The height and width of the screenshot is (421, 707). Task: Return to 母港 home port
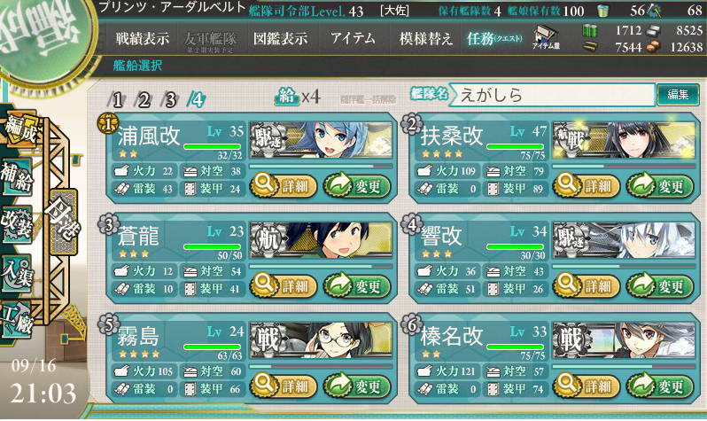(x=63, y=222)
